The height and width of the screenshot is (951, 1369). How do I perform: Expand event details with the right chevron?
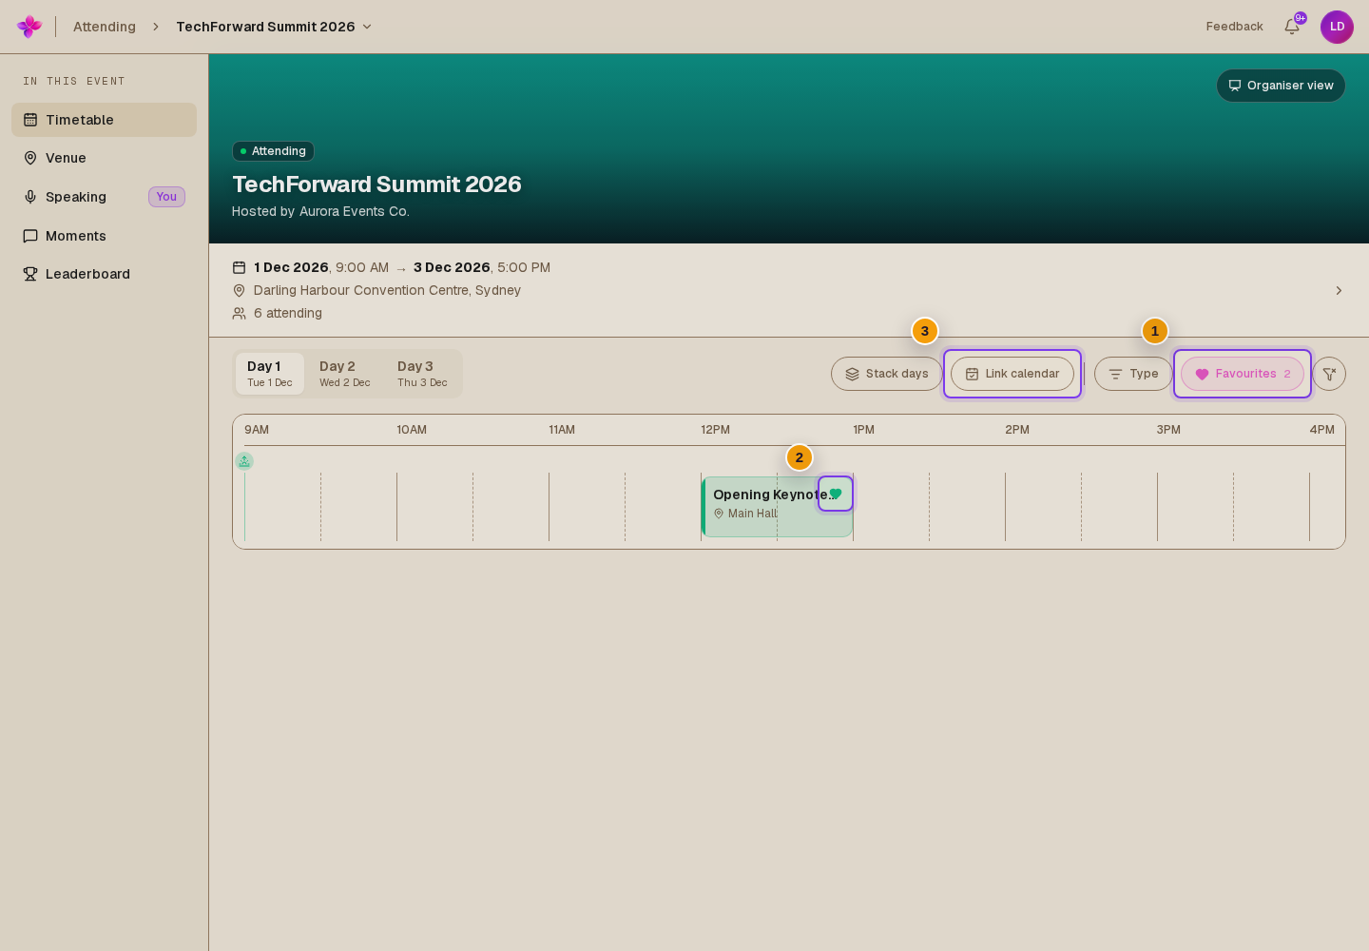(x=1339, y=290)
